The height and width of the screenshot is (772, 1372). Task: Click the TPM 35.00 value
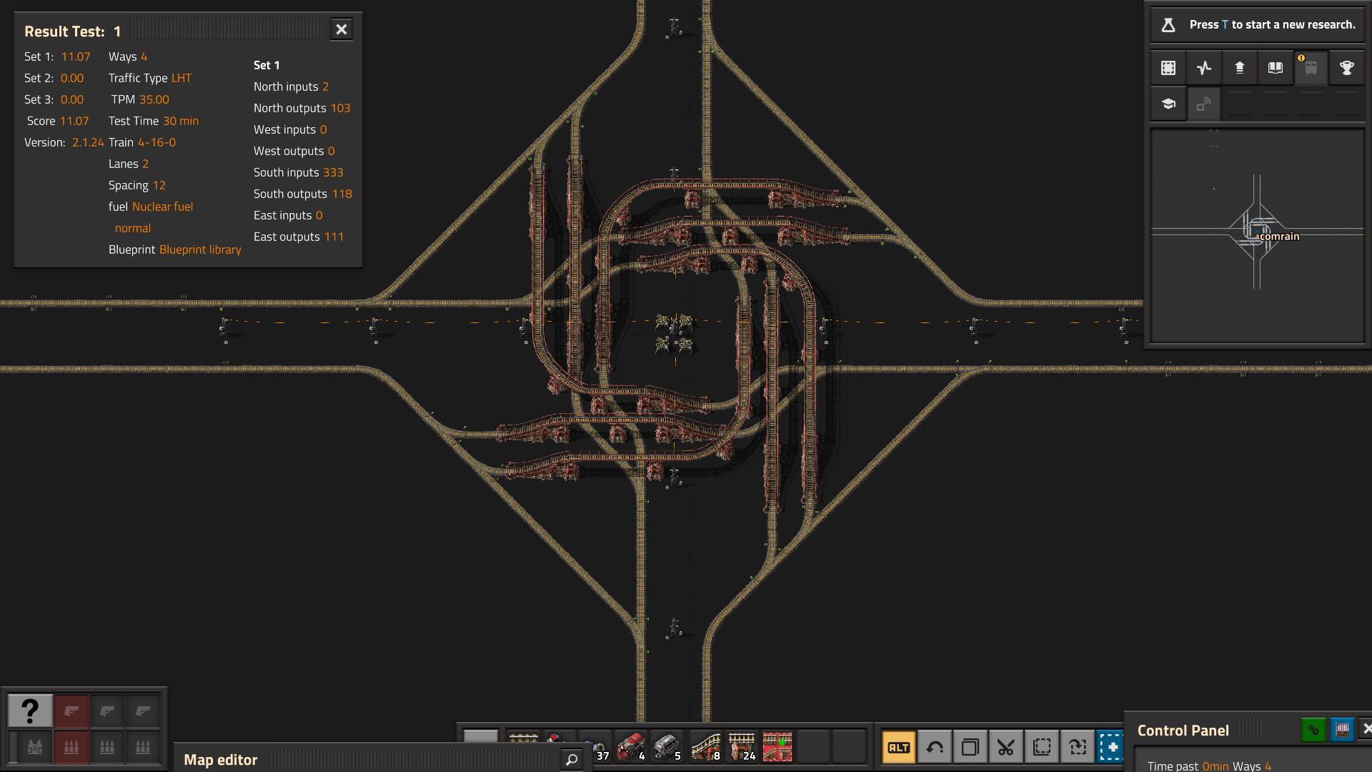(154, 99)
